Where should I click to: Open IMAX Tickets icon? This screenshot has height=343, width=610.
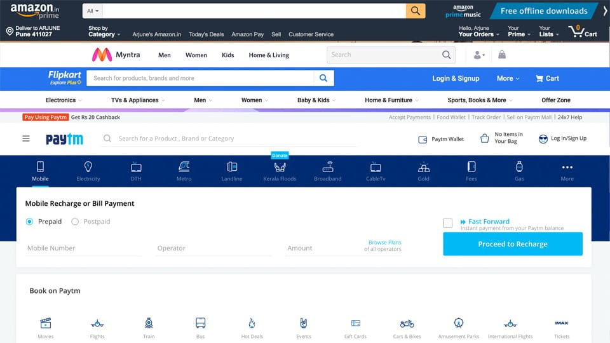[562, 323]
